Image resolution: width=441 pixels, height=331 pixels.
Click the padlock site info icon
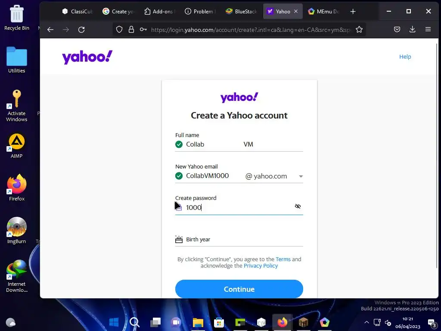coord(131,29)
